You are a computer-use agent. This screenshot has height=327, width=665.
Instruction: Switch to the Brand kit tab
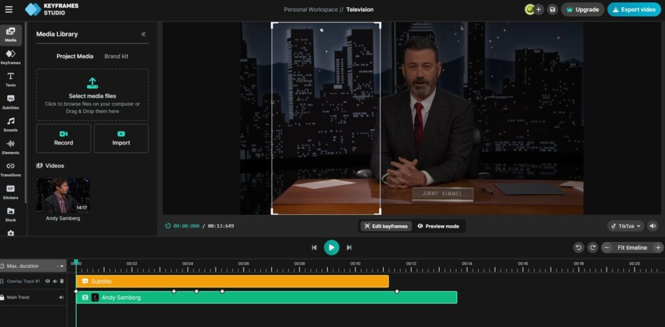pos(116,56)
